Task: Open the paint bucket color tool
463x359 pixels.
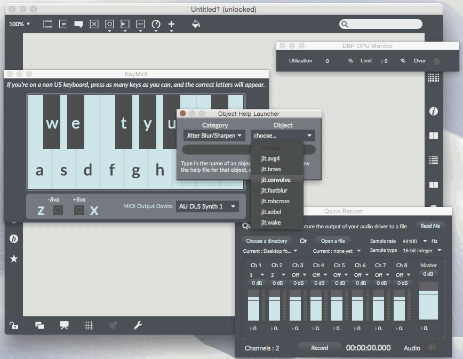Action: point(196,24)
